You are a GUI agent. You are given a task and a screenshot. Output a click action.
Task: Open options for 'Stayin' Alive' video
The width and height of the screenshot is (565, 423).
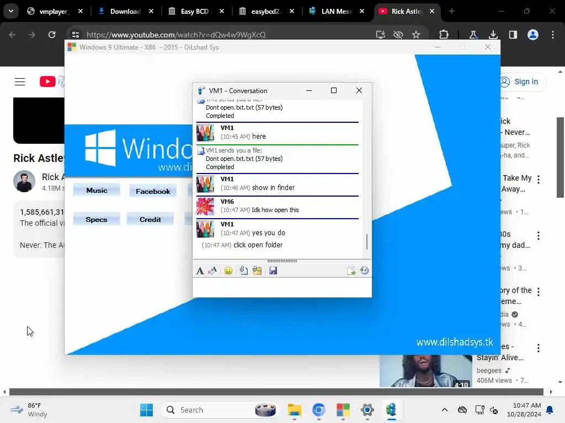tap(539, 348)
